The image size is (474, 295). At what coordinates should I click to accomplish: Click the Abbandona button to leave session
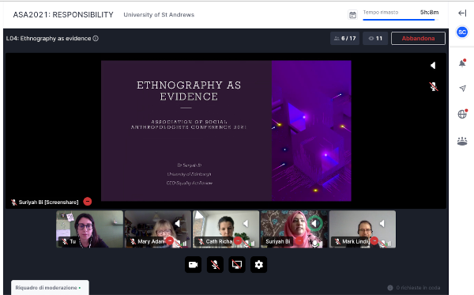pyautogui.click(x=418, y=39)
